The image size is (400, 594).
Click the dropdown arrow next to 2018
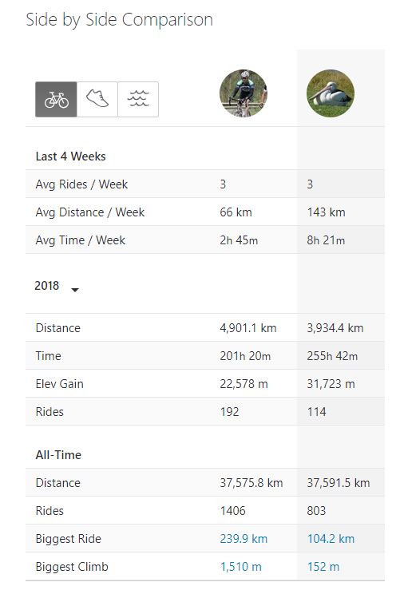pos(75,290)
